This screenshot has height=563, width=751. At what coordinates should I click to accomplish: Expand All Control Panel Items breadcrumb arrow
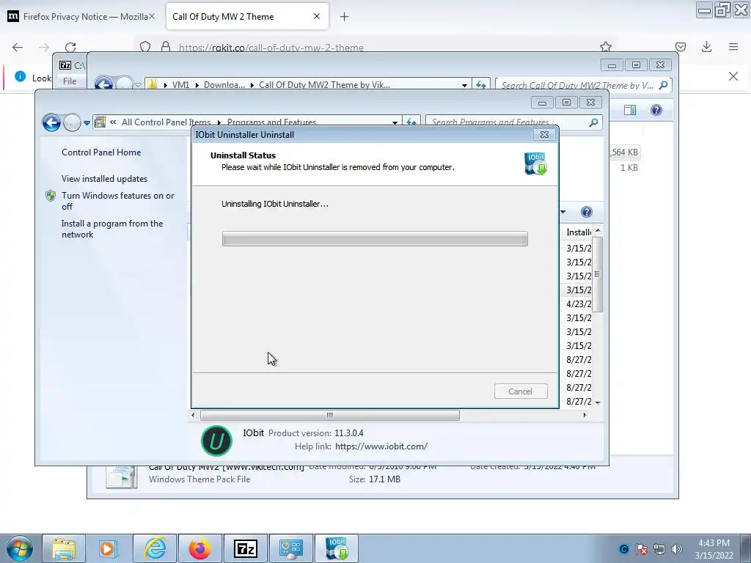[x=219, y=122]
